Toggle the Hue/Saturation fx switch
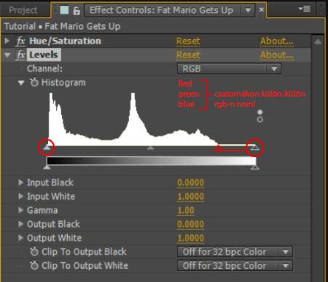Image resolution: width=328 pixels, height=282 pixels. 20,41
